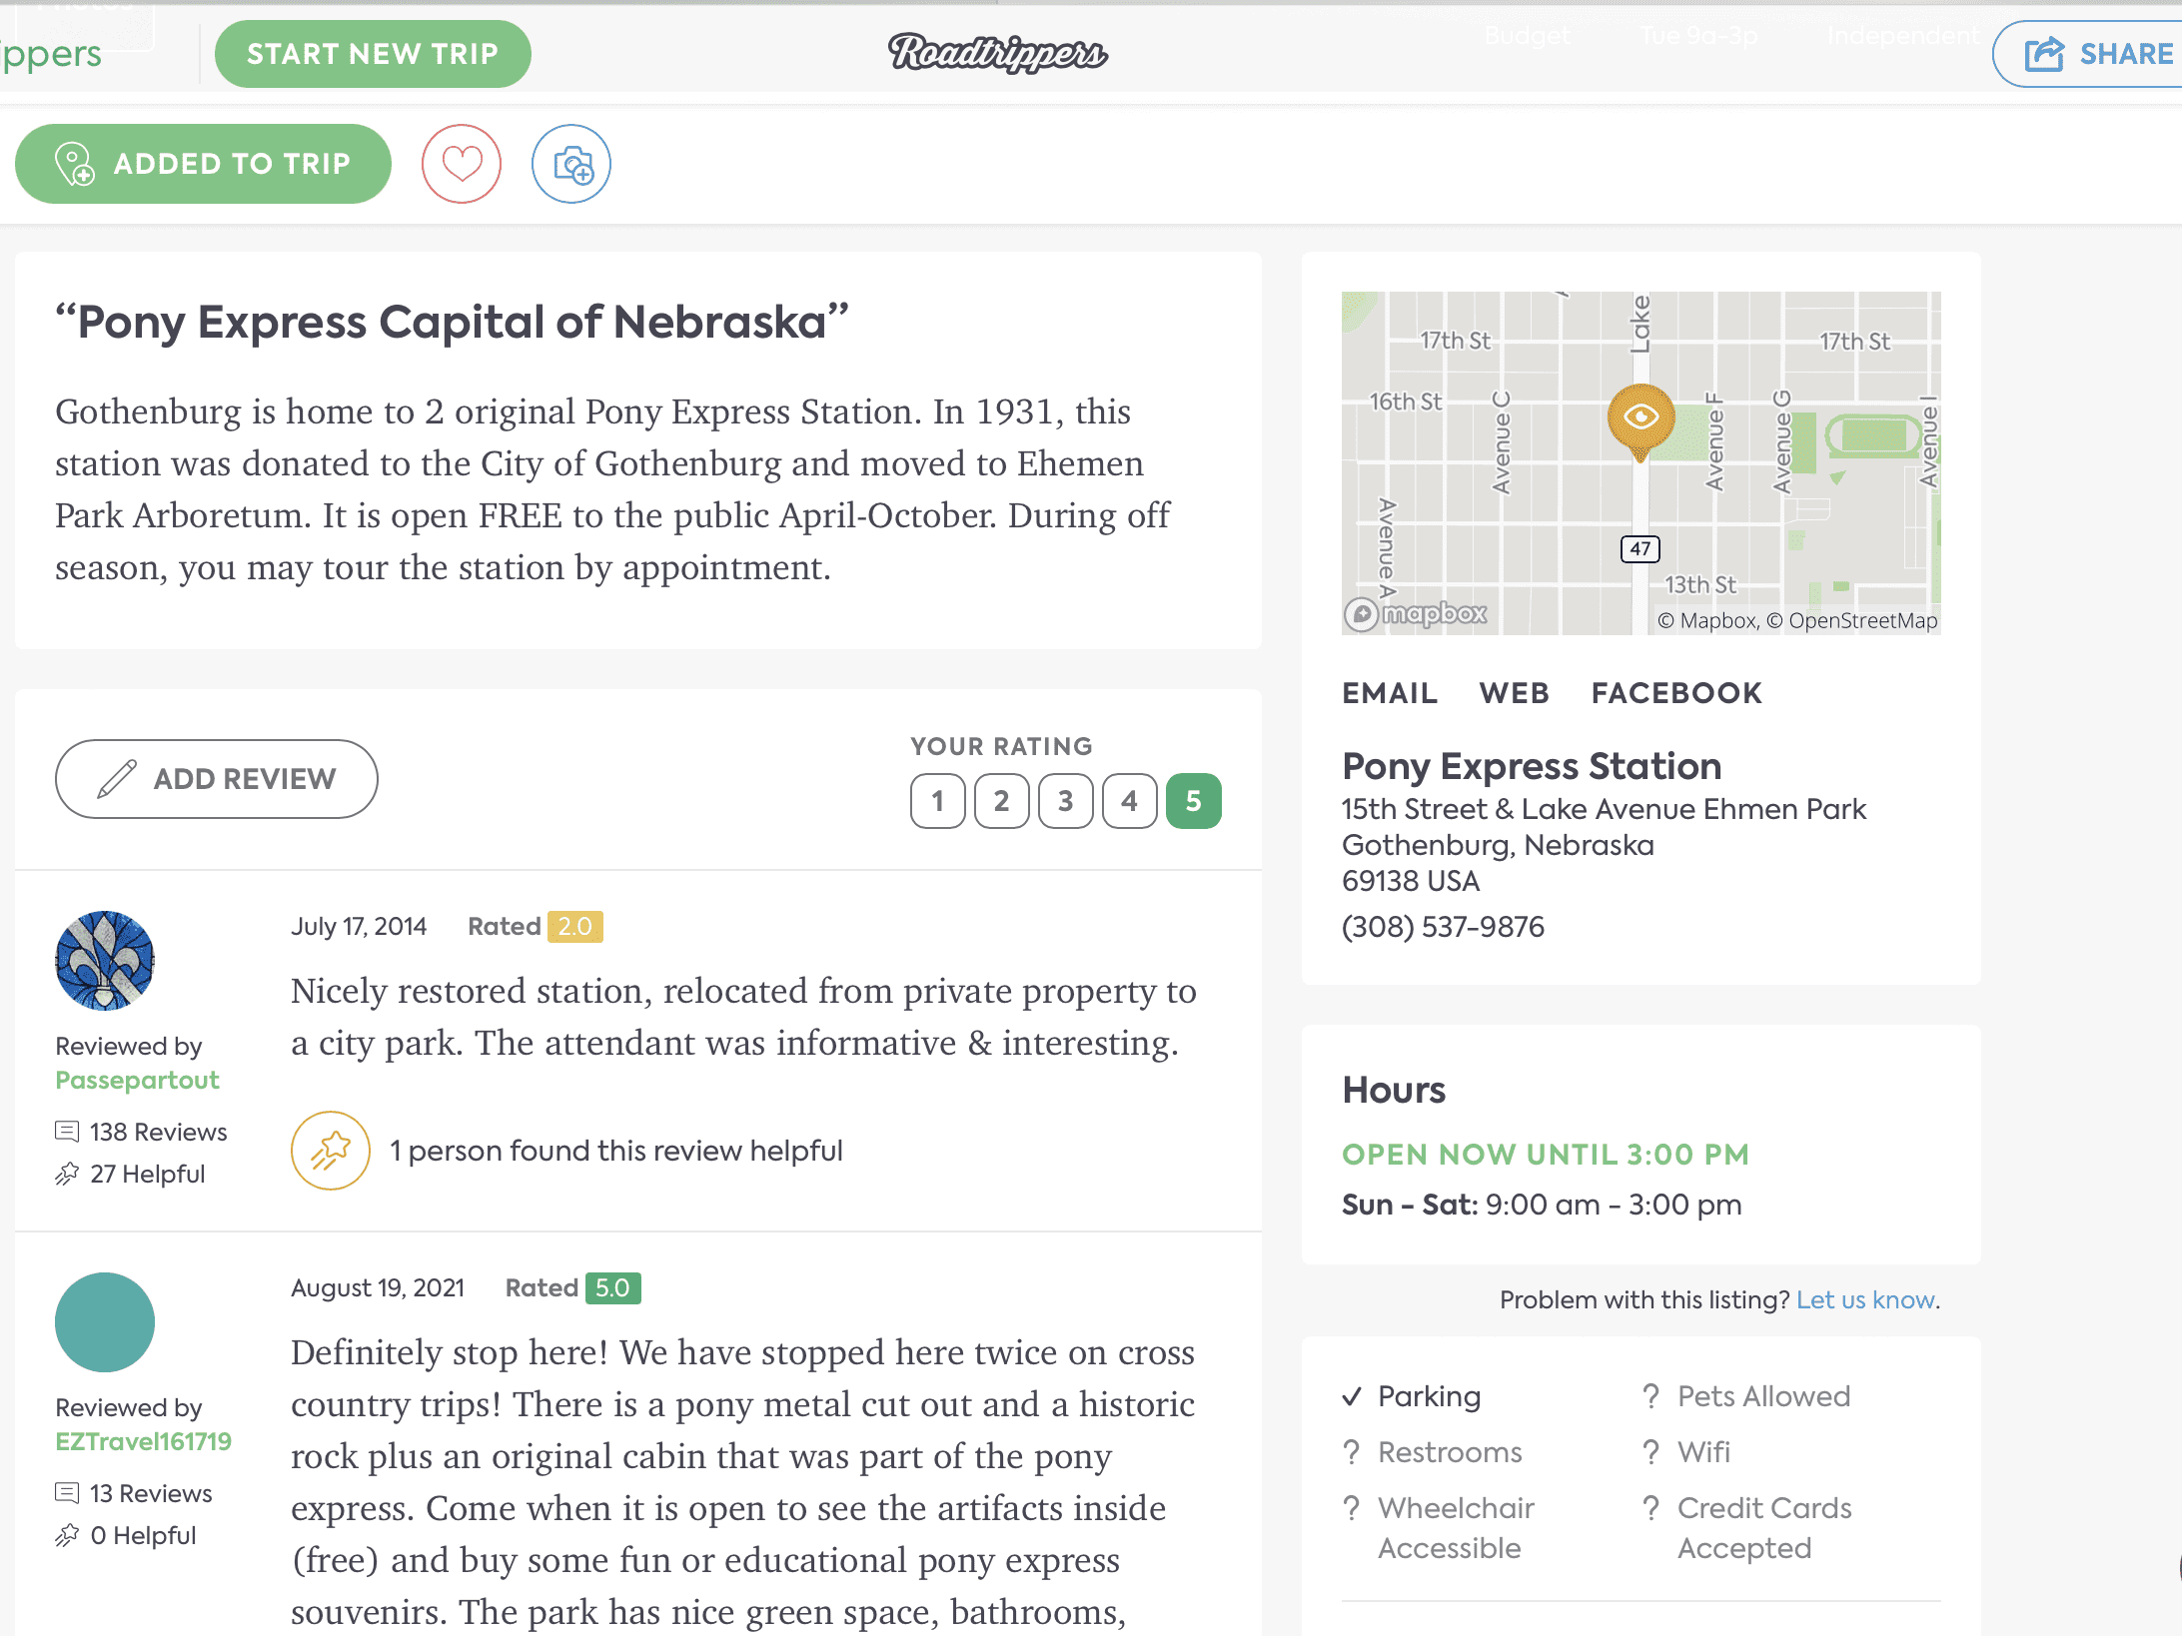
Task: Click Passepartout's fleur-de-lis avatar
Action: tap(105, 961)
